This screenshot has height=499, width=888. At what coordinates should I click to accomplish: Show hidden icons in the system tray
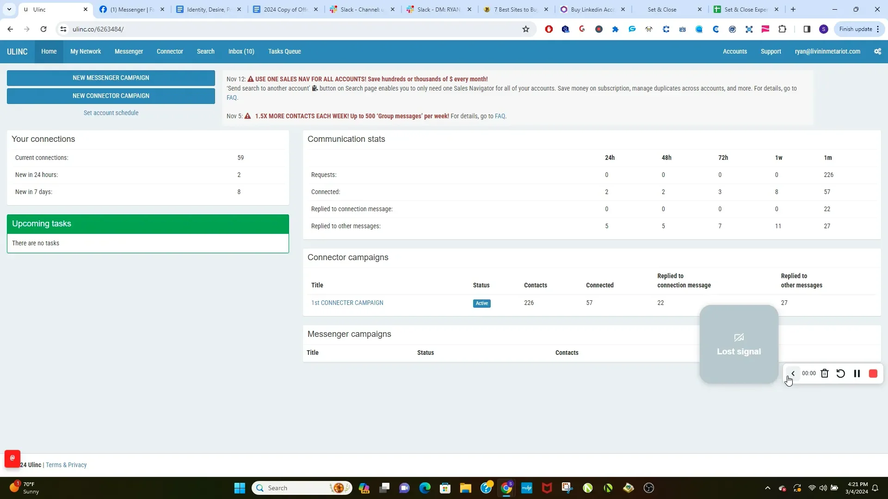tap(767, 488)
